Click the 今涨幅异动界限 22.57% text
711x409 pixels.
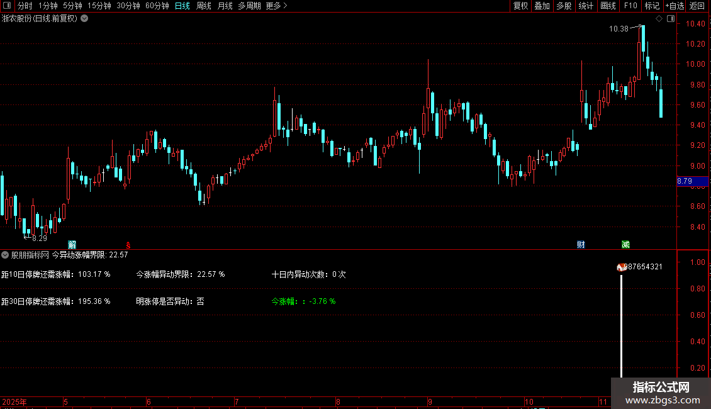(x=181, y=274)
